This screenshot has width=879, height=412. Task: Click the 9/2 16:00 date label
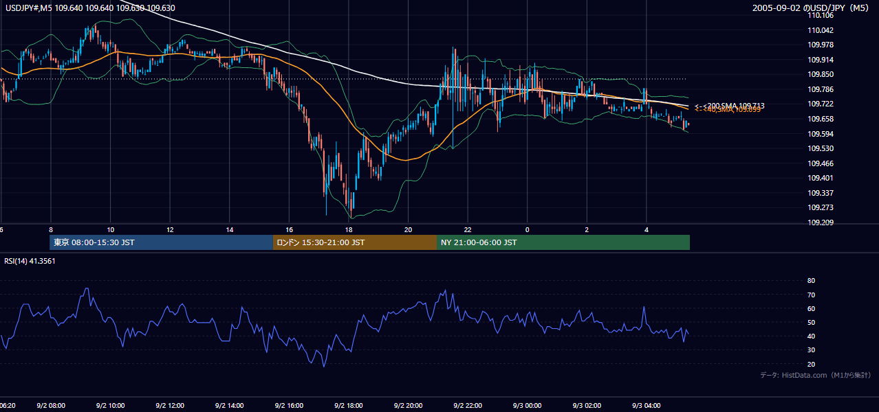click(290, 405)
